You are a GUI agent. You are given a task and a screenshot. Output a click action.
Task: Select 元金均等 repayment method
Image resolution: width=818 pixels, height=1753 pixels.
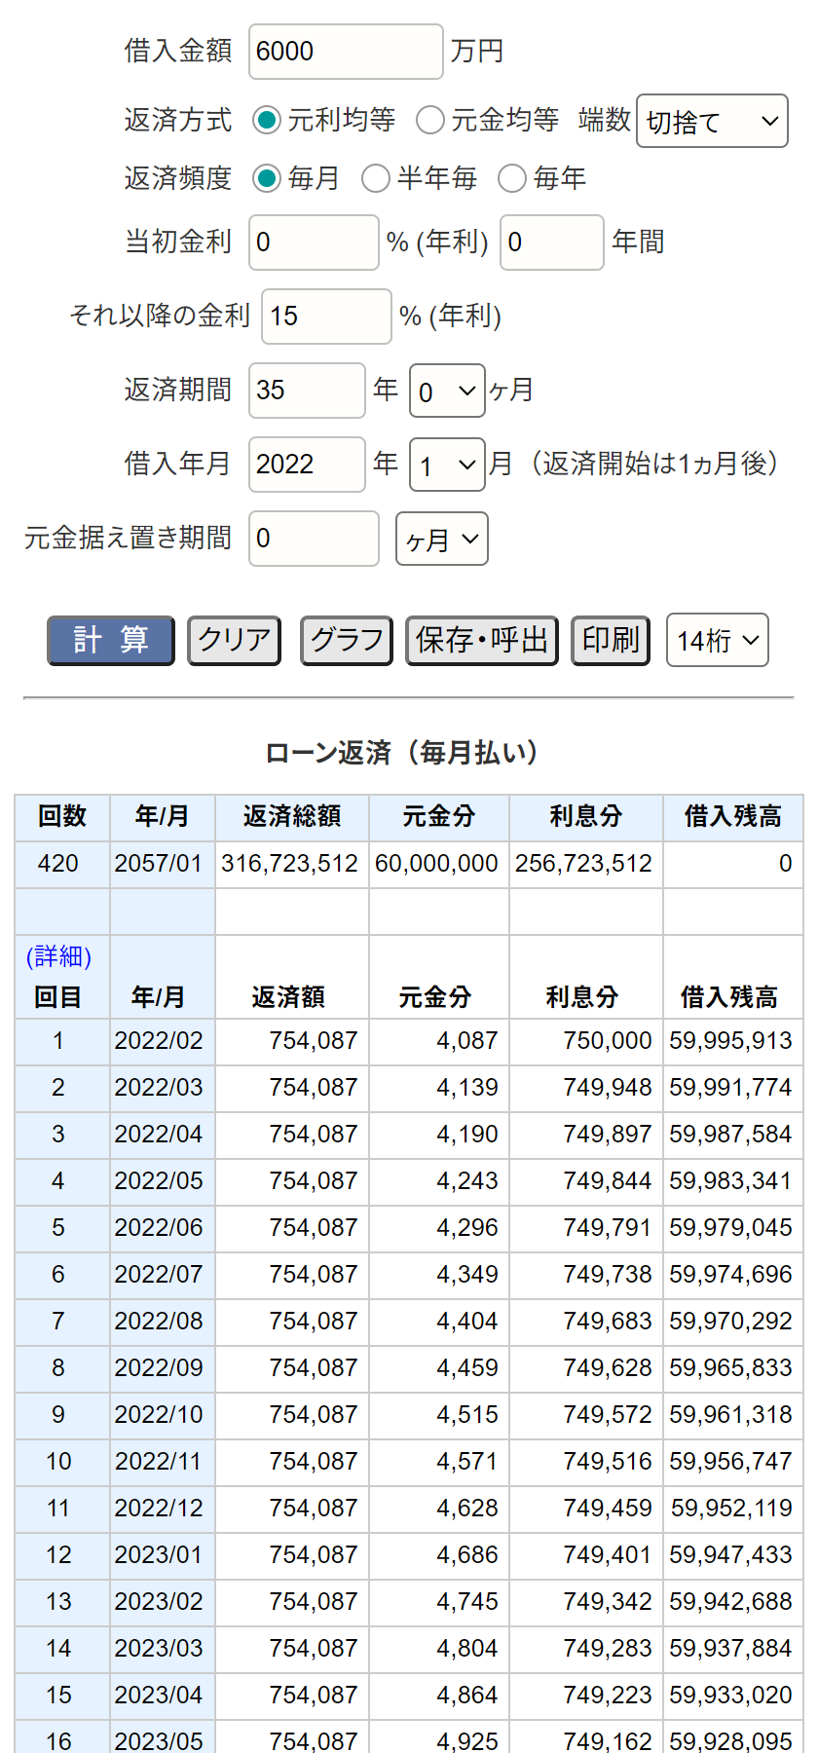pos(430,121)
